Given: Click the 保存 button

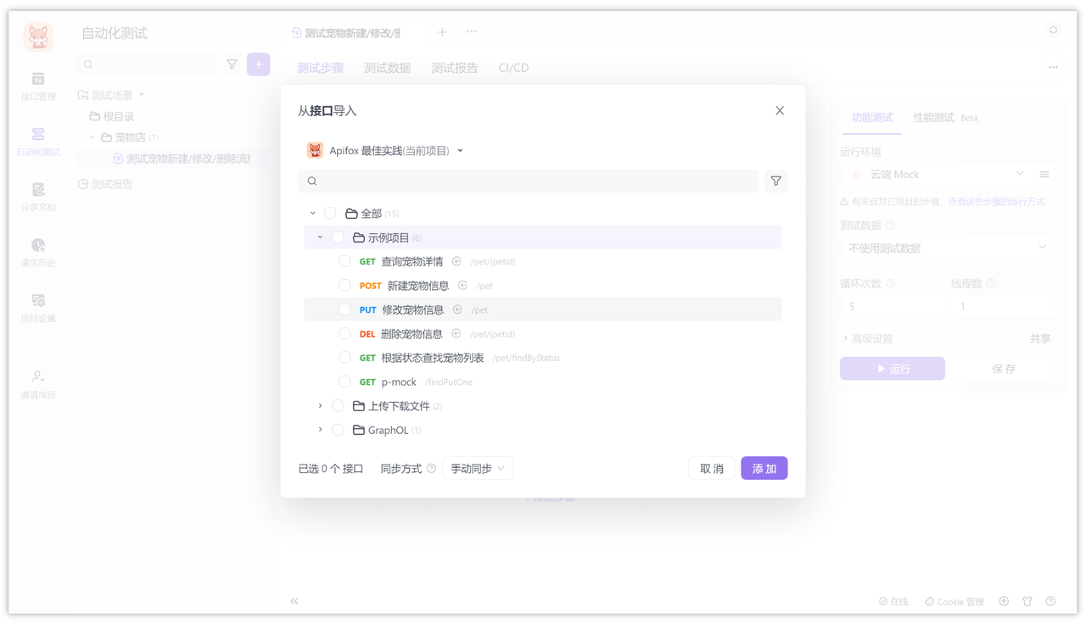Looking at the screenshot, I should tap(1003, 369).
